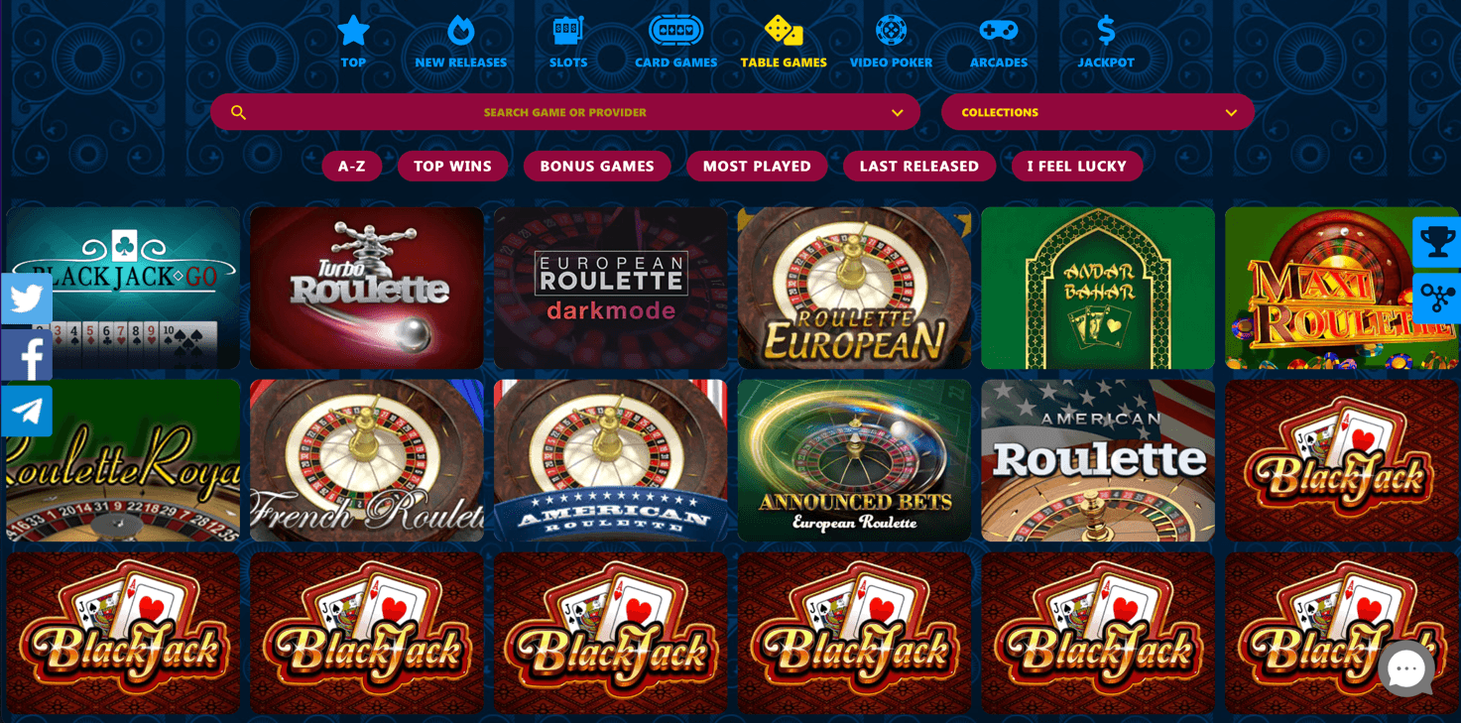The height and width of the screenshot is (723, 1461).
Task: Open the Jackpot dollar sign icon
Action: 1106,30
